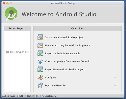Image resolution: width=126 pixels, height=99 pixels.
Task: Open the Docs and How-Tos label
Action: coord(56,86)
